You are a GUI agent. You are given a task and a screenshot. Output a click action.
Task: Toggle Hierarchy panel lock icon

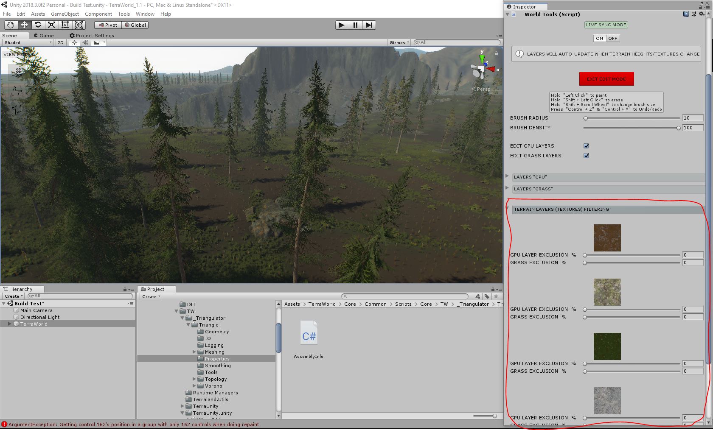(x=125, y=290)
